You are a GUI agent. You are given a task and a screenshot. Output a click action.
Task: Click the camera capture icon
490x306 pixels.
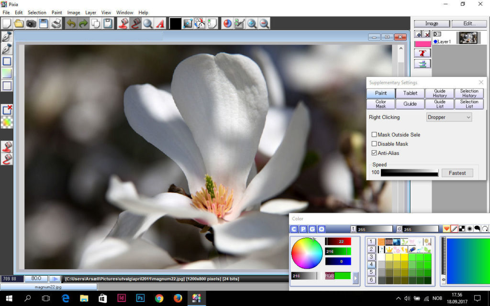pos(31,23)
